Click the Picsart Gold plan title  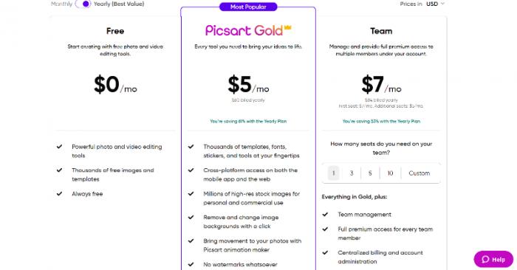point(244,31)
